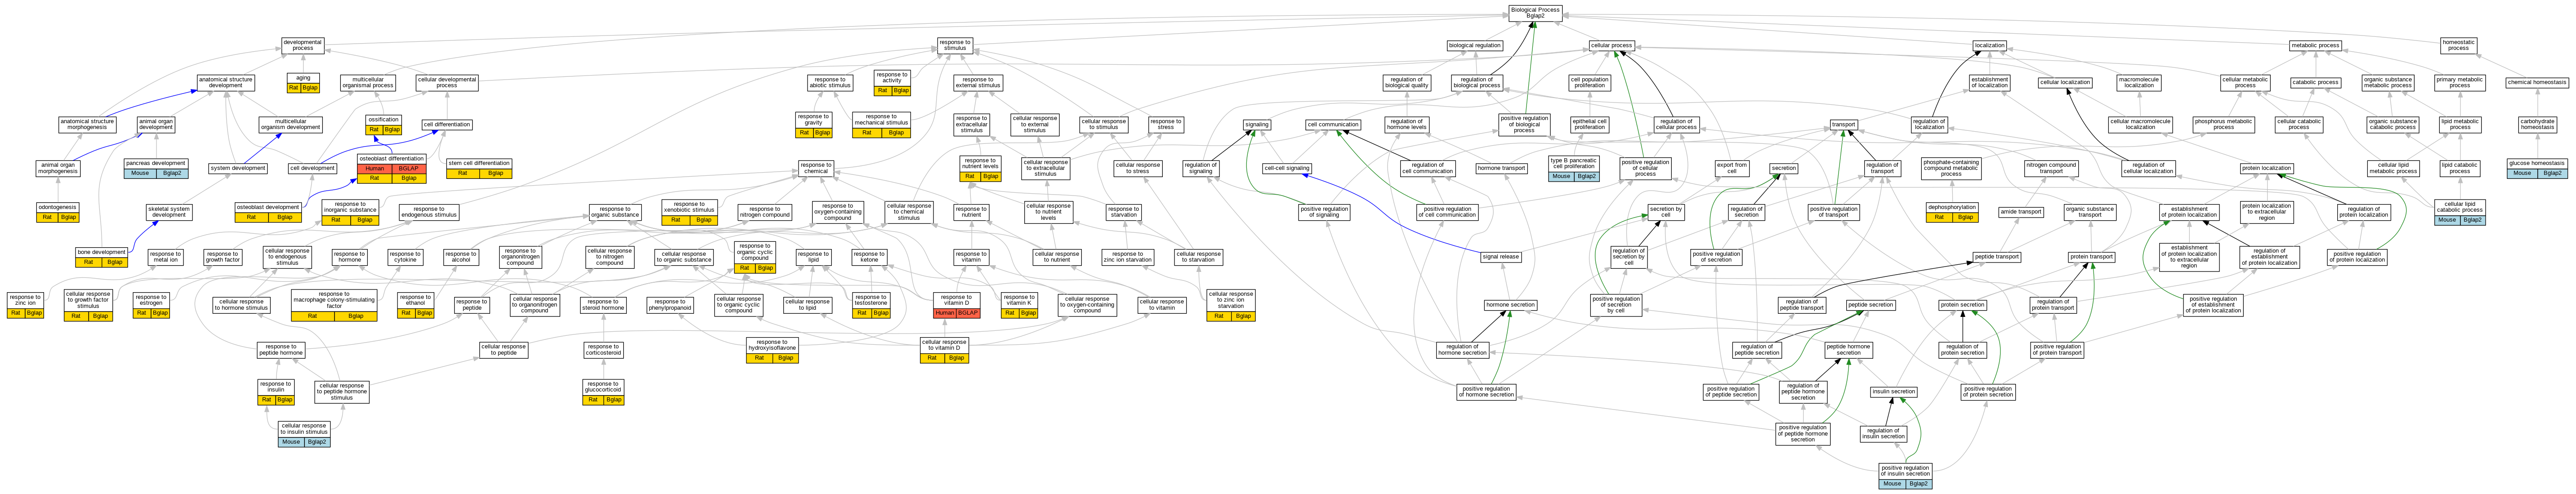Click the 'cellular response to zinc ion starvation' label
Viewport: 2576px width, 494px height.
[x=1231, y=300]
